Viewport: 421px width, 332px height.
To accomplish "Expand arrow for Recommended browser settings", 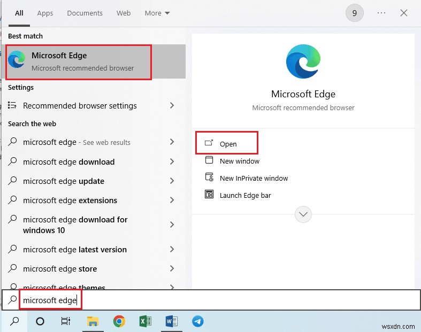I will (x=172, y=105).
